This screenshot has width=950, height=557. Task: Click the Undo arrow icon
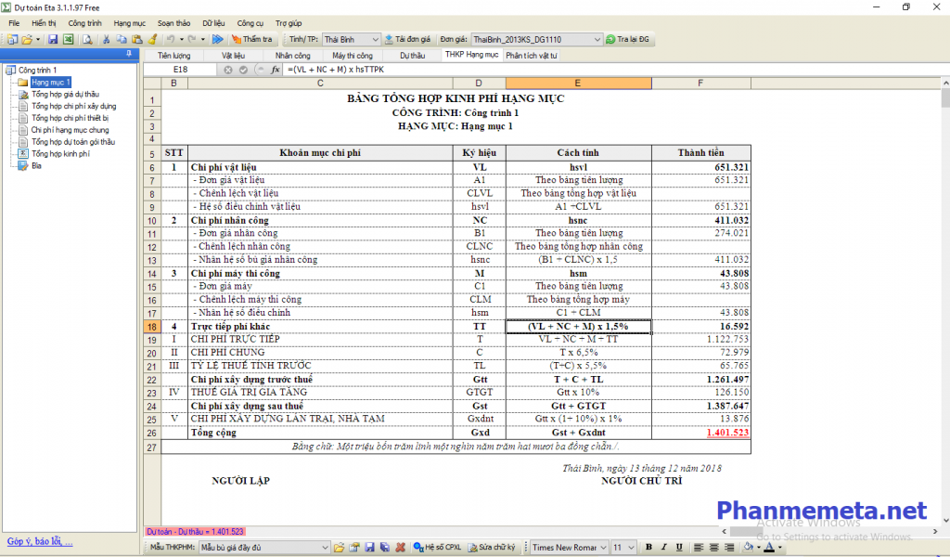point(170,40)
